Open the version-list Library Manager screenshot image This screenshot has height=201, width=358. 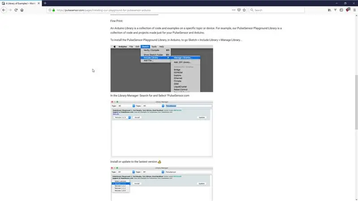click(162, 184)
